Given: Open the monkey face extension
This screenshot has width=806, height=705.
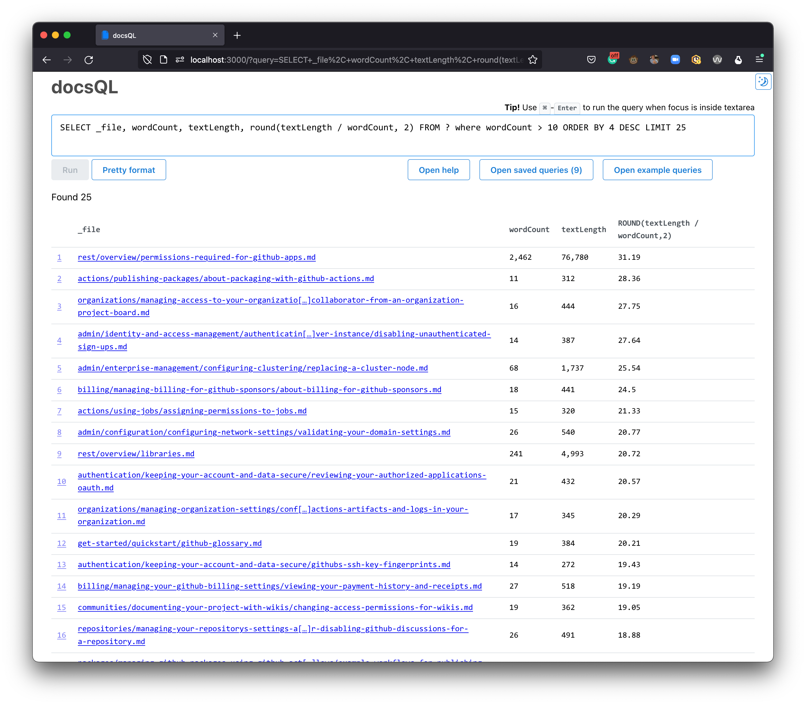Looking at the screenshot, I should 633,60.
